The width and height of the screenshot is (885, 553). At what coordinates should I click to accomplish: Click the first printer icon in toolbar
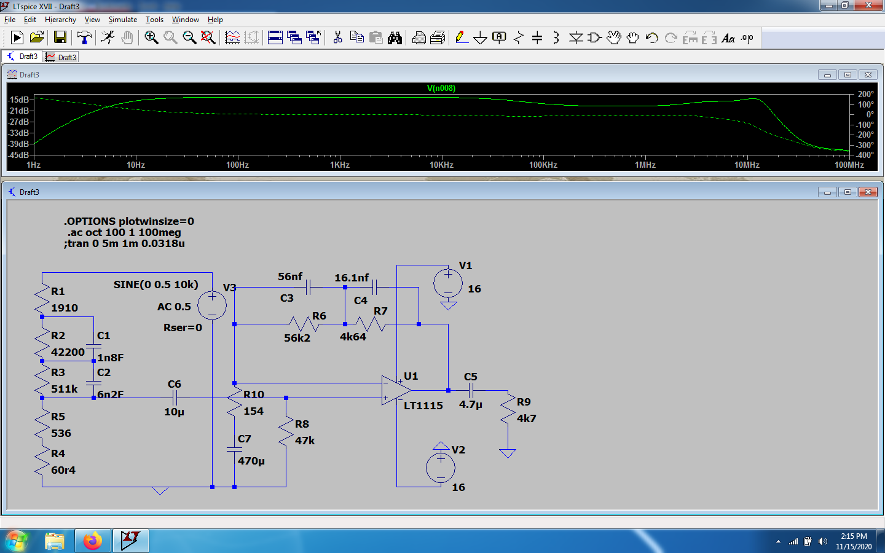click(x=419, y=37)
